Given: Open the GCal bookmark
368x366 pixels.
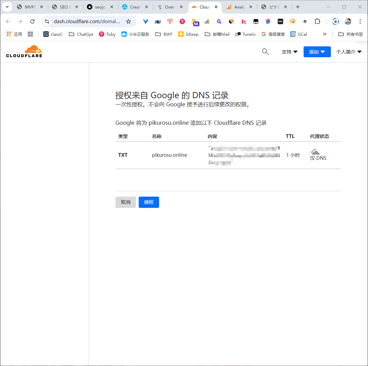Looking at the screenshot, I should click(298, 34).
